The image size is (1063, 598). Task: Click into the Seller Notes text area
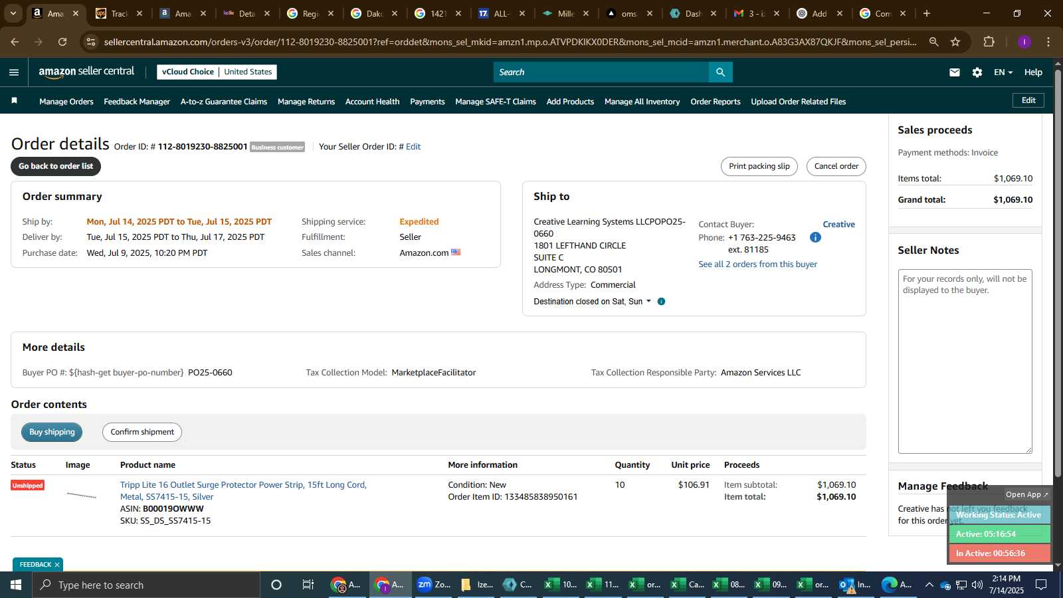tap(965, 361)
